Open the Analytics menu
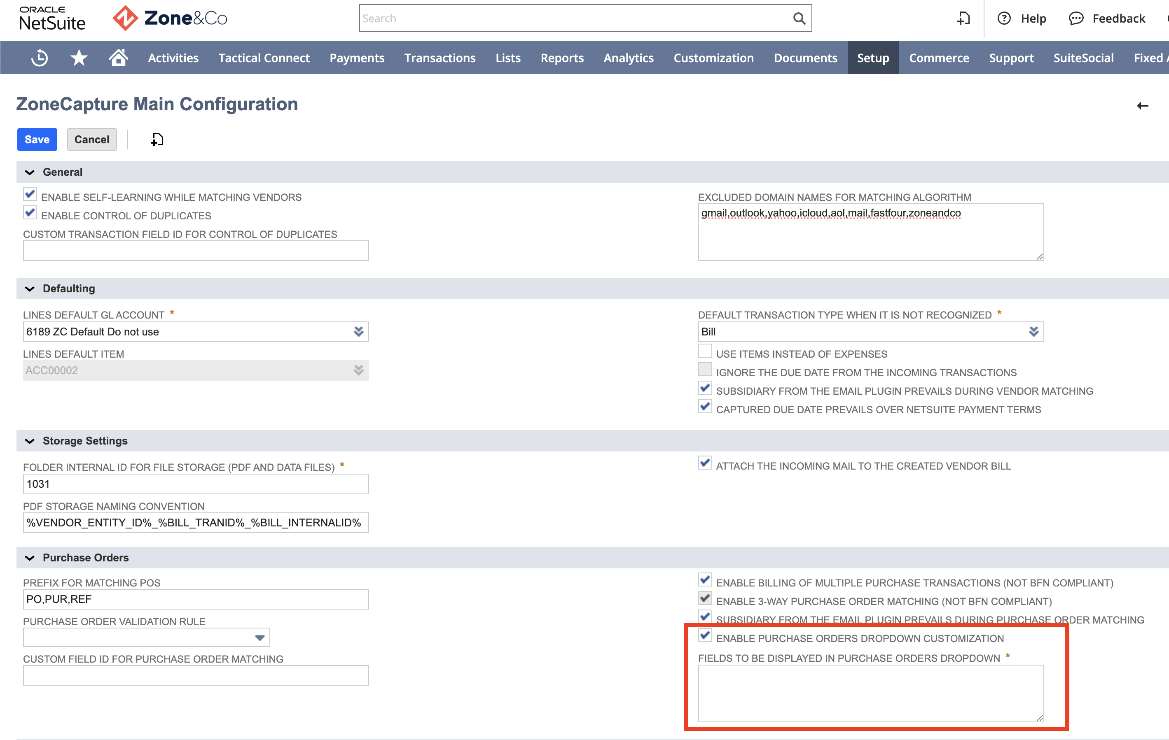 (629, 58)
